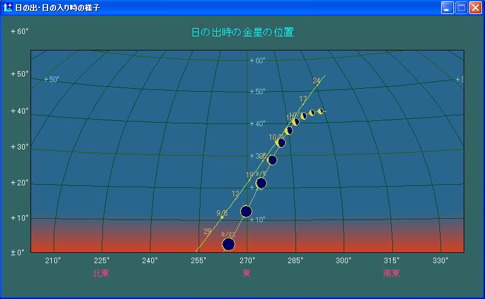Click the 東 (East) direction label

point(247,273)
